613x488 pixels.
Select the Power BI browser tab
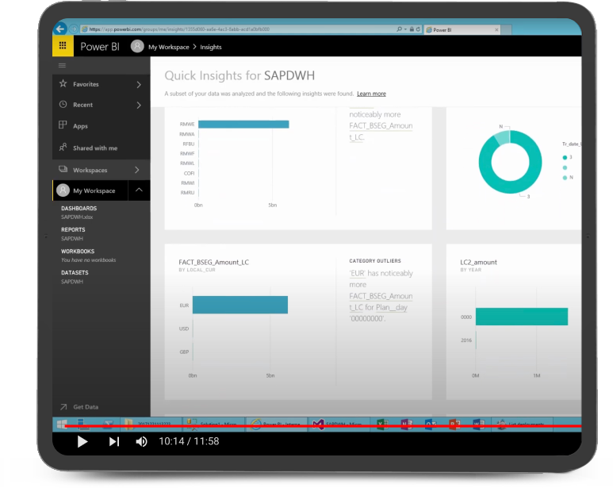click(462, 29)
